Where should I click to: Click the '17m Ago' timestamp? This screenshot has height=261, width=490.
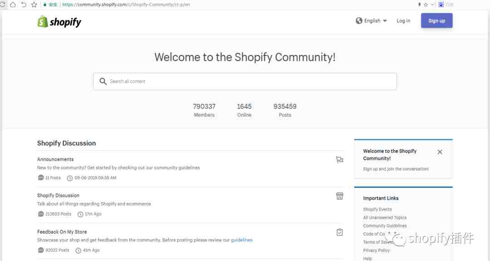pyautogui.click(x=93, y=214)
